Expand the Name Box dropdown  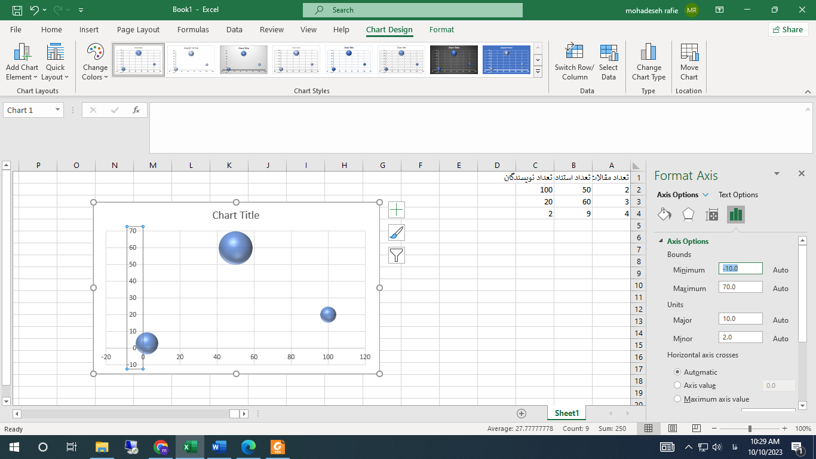58,110
